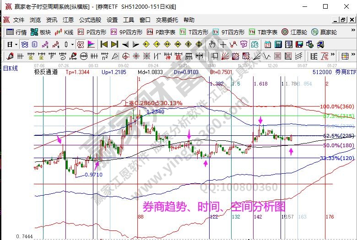Jump to first bar arrow icon
The image size is (357, 240).
(x=104, y=44)
